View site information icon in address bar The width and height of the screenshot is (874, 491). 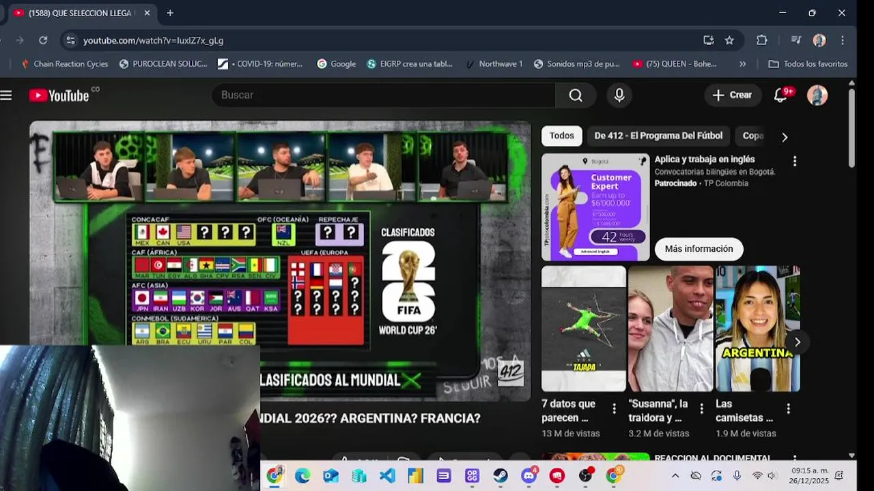(70, 40)
